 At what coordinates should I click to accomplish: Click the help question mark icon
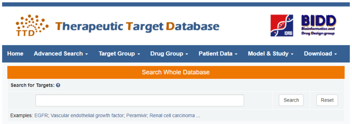tap(58, 85)
